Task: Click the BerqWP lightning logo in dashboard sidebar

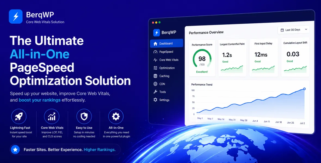Action: [x=156, y=33]
